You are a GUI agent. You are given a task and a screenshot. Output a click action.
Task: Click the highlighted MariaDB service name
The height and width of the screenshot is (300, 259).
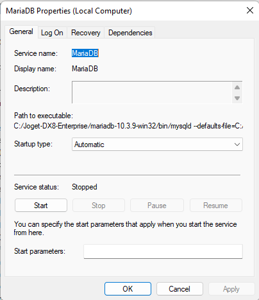coord(85,53)
